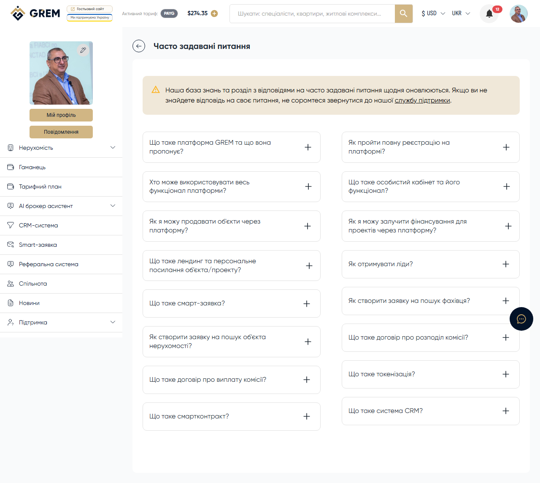Open the live chat bubble

pos(521,319)
